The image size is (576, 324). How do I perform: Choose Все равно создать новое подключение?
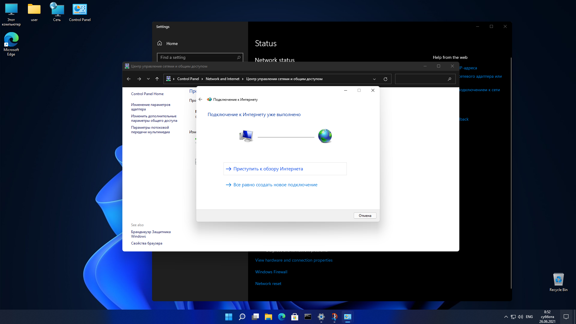(x=275, y=184)
